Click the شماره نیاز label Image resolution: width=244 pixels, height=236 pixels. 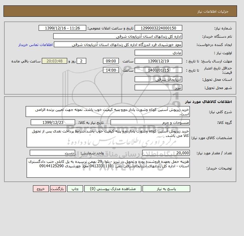pos(223,28)
